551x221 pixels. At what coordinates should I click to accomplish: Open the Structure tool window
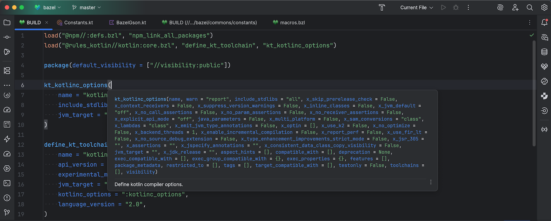coord(7,71)
